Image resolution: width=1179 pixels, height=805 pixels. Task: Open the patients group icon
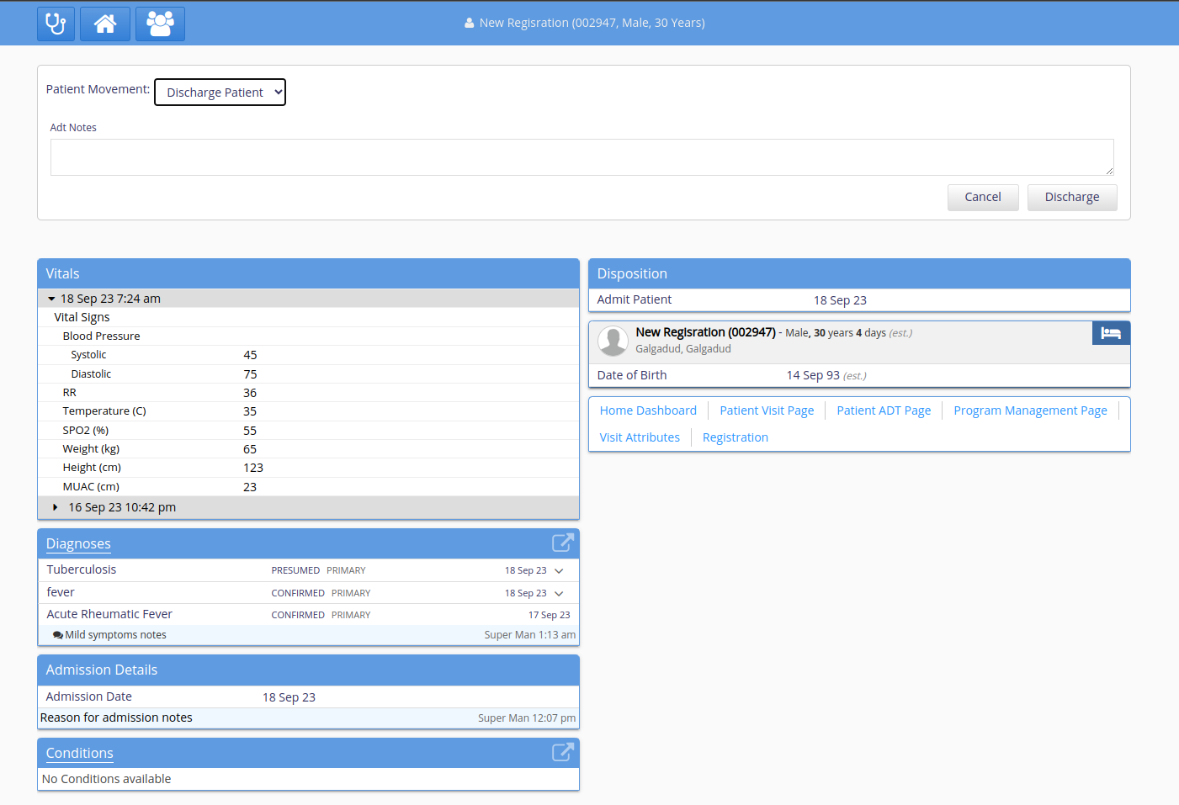(x=160, y=24)
